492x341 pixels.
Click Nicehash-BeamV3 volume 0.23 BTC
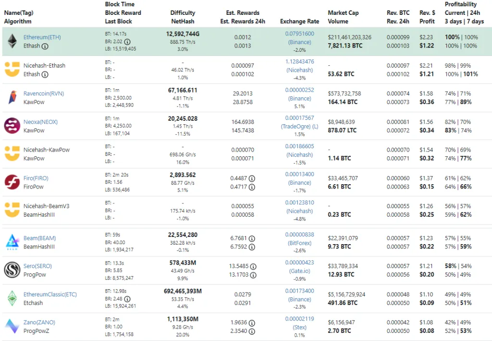point(340,215)
